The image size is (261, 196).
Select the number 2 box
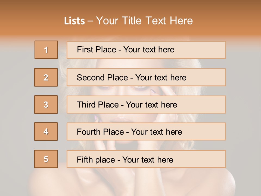[x=46, y=77]
